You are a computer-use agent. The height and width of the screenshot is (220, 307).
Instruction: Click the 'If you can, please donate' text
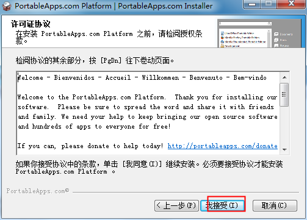pos(90,146)
